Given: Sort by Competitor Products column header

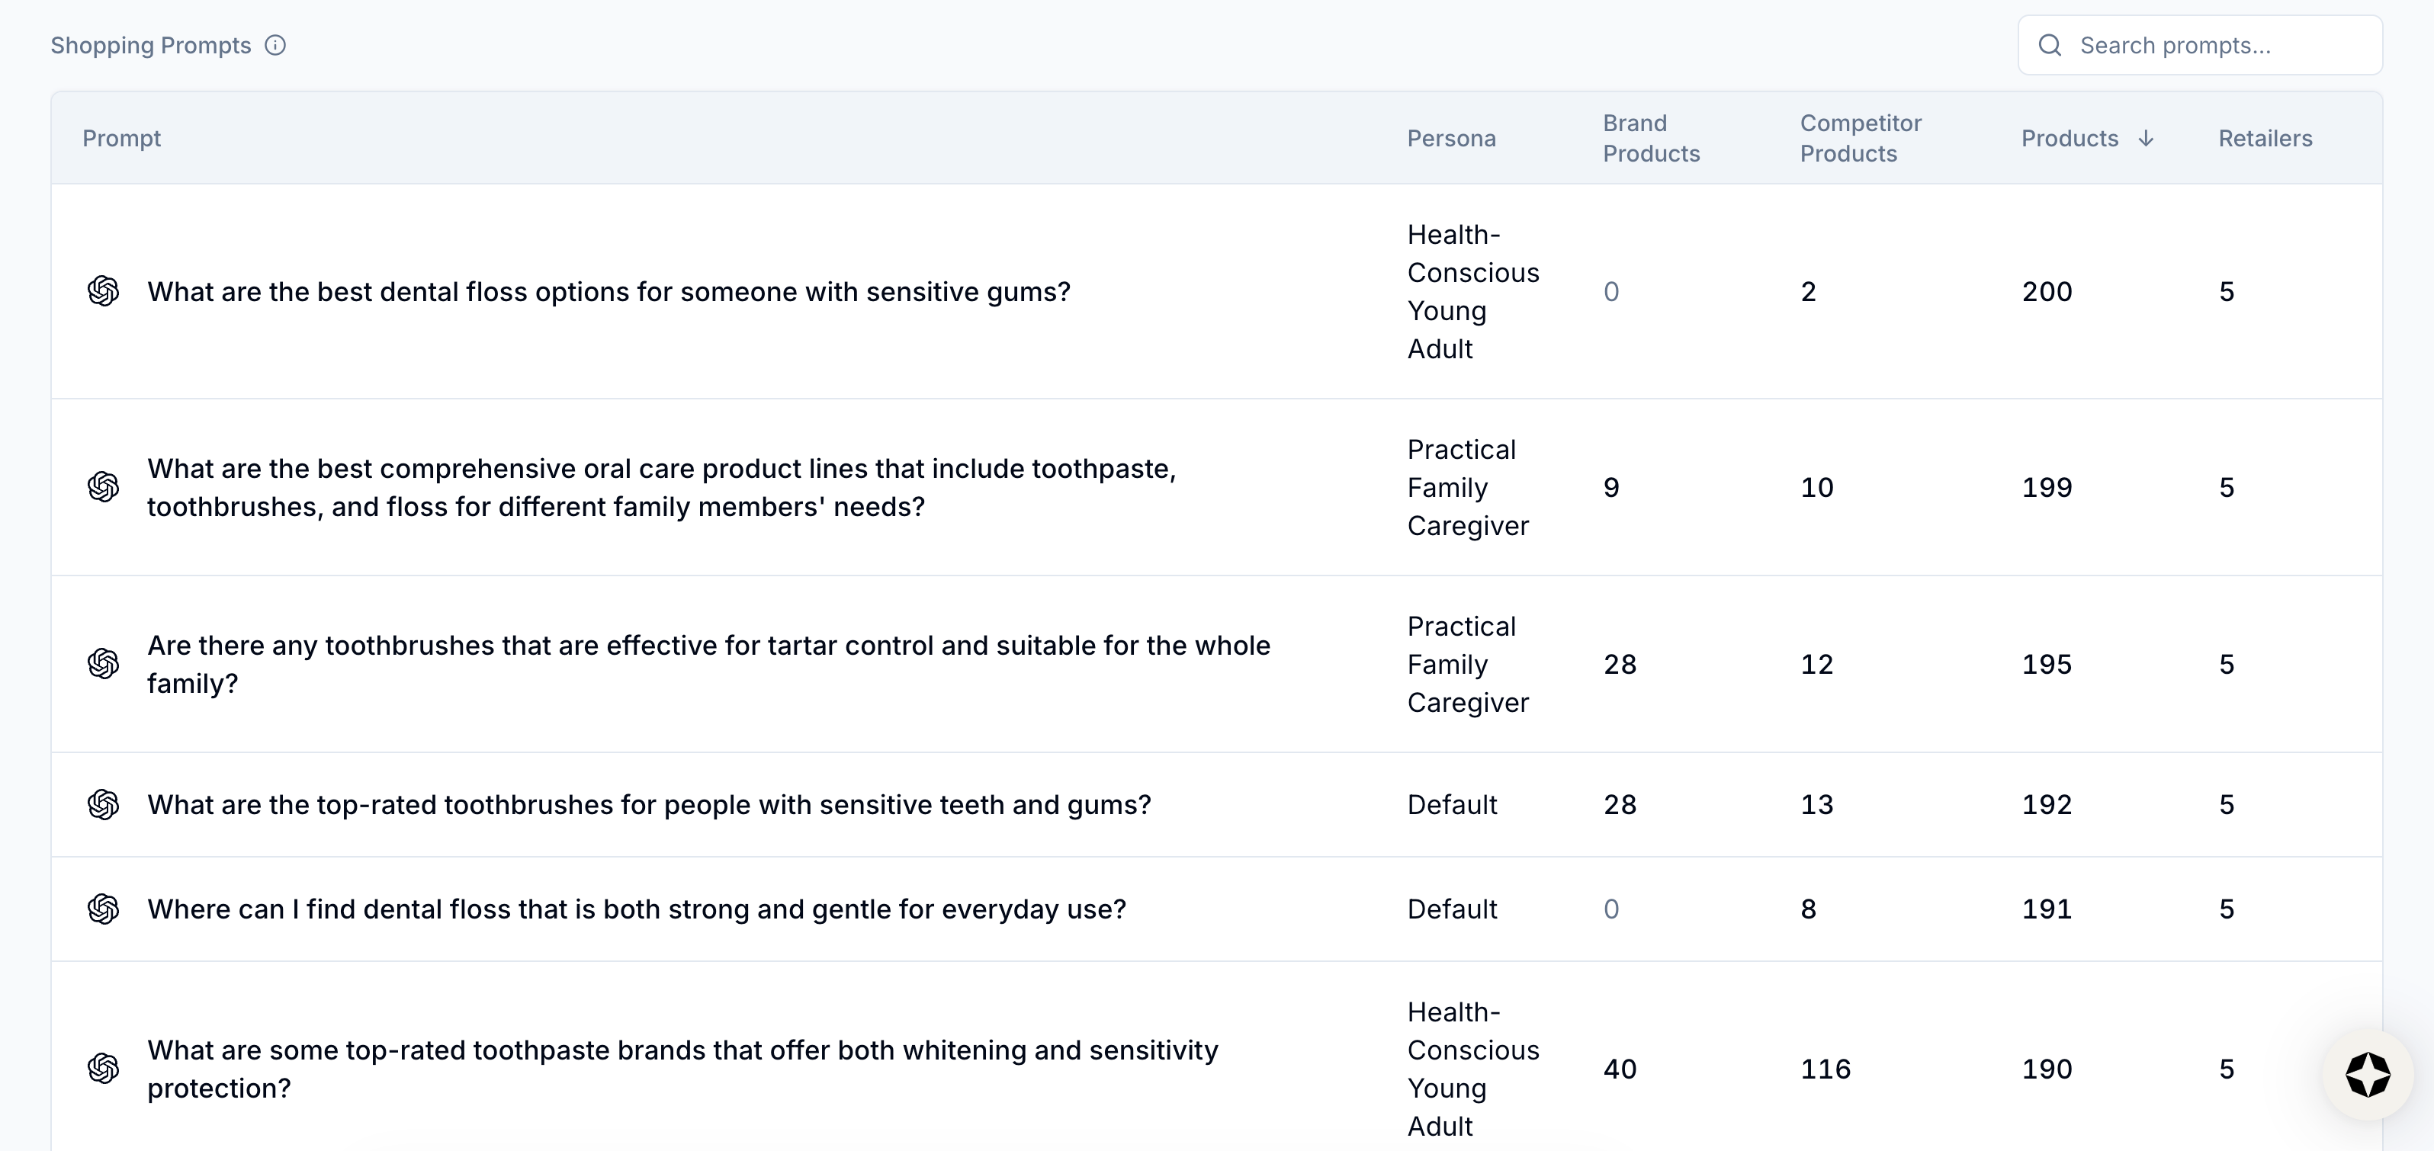Looking at the screenshot, I should pyautogui.click(x=1860, y=139).
